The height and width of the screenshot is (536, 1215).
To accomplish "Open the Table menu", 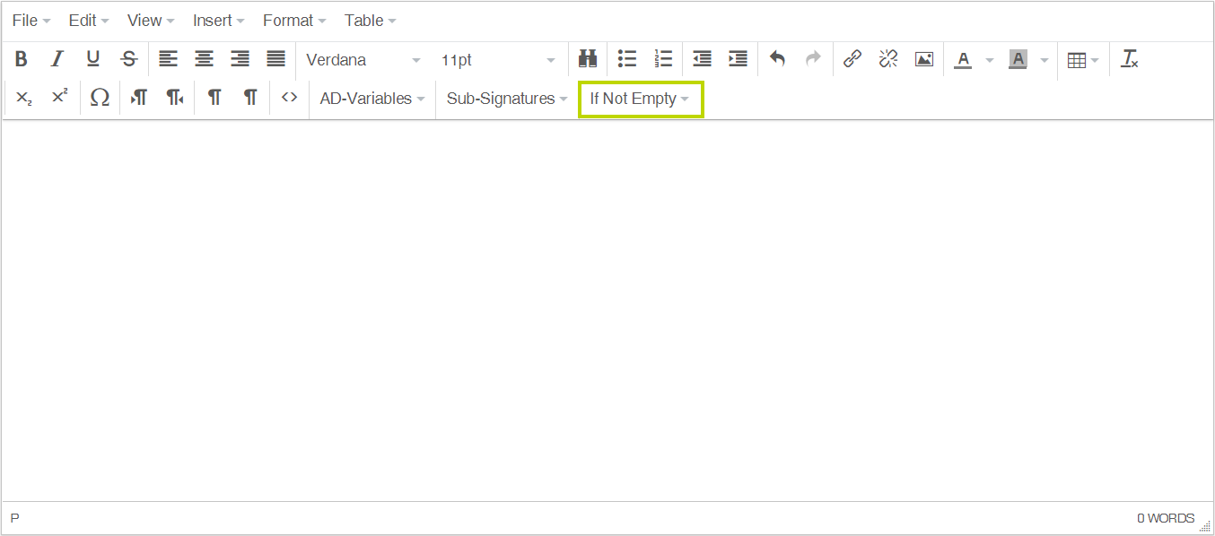I will (370, 21).
